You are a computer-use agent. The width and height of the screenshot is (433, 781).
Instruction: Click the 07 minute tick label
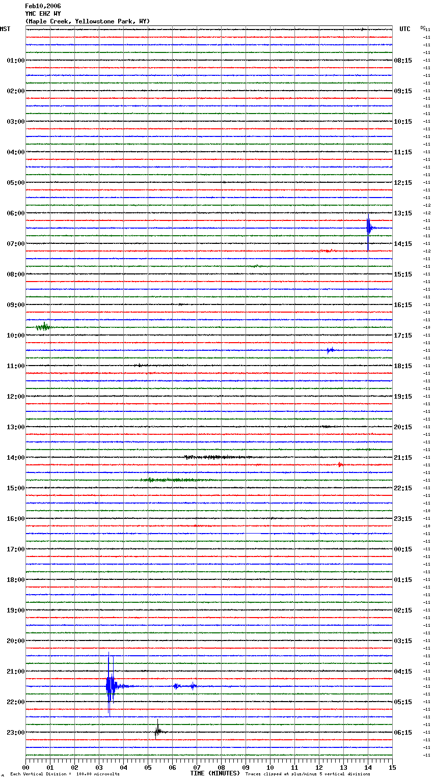197,767
